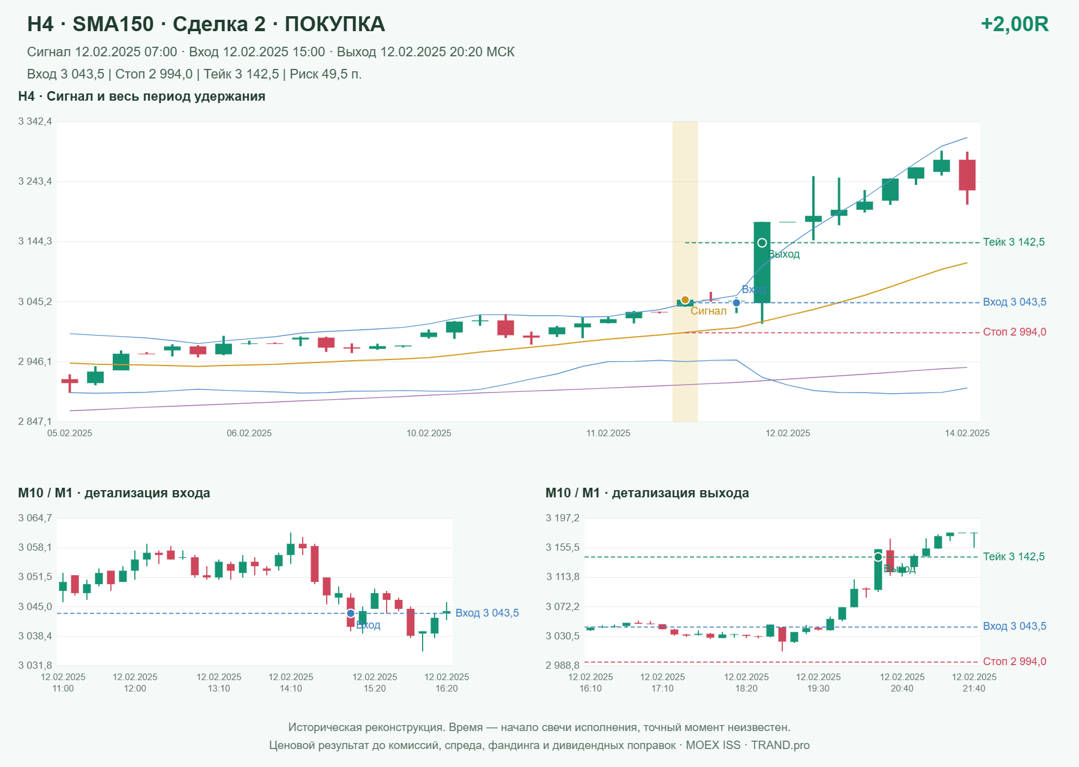Click the 'Стоп 2 994,0' label on H4 chart

1014,332
